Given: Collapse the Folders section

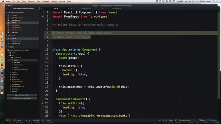Looking at the screenshot, I should pos(7,47).
